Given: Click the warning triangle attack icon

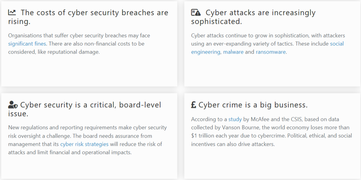Looking at the screenshot, I should 196,12.
